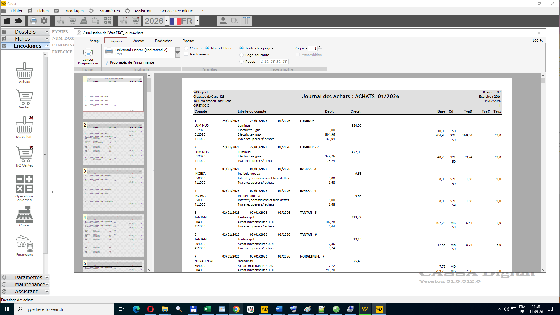The width and height of the screenshot is (560, 315).
Task: Open year 2026 dropdown arrow
Action: pos(167,21)
